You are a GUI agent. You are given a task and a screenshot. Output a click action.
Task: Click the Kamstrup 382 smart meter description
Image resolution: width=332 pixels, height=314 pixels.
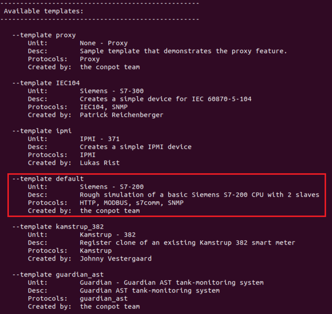[x=187, y=243]
